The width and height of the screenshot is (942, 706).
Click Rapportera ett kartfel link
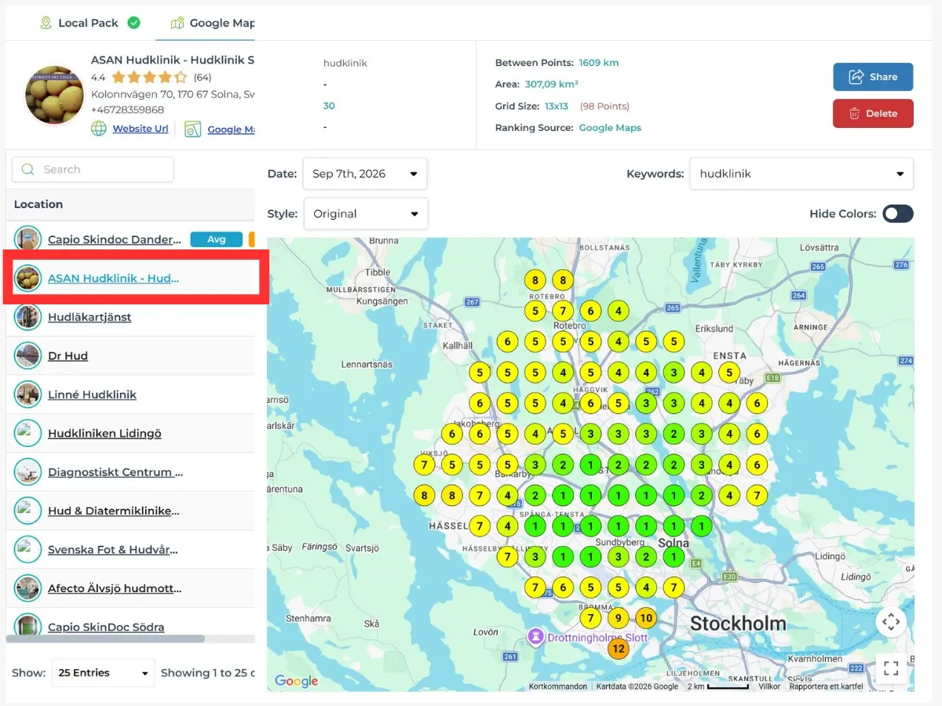[x=826, y=686]
